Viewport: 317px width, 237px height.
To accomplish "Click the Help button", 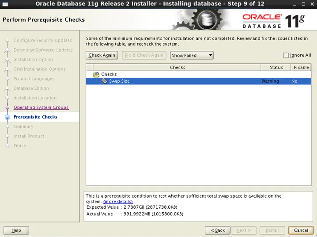I will 16,230.
